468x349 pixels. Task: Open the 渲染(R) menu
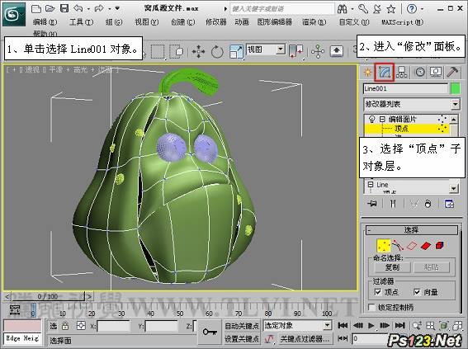pyautogui.click(x=314, y=21)
